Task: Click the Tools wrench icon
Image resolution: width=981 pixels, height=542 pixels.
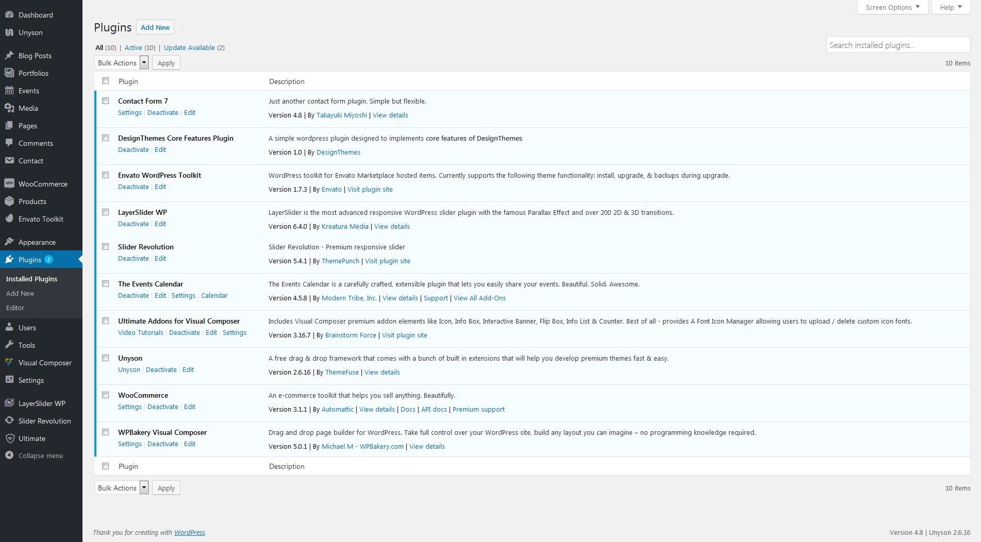Action: (9, 345)
